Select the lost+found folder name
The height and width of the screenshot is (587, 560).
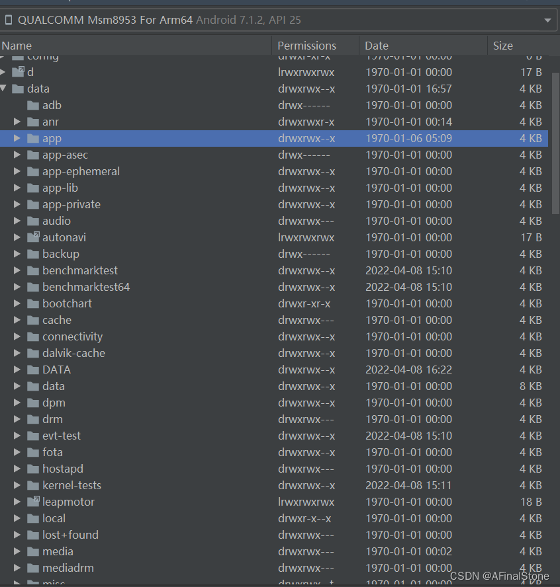click(x=70, y=535)
